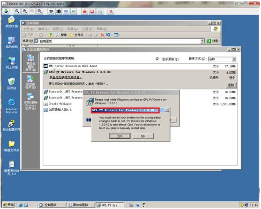Select first Microsoft .NET Framework row
Screen dimensions: 261x209
coord(63,92)
